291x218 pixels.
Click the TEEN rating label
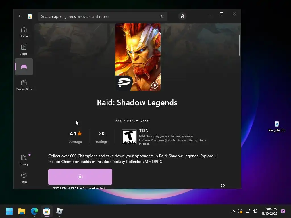[x=144, y=131]
